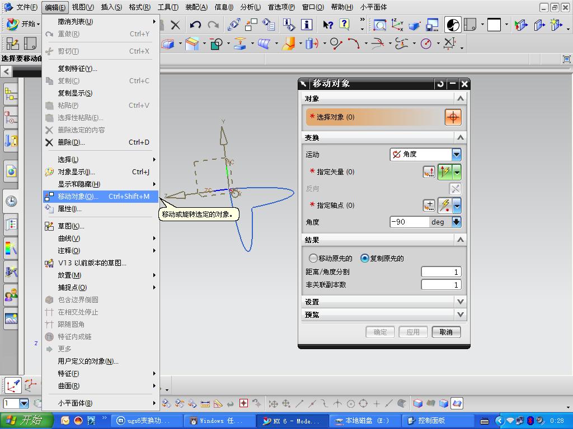Open the 运动 motion type dropdown

[457, 154]
